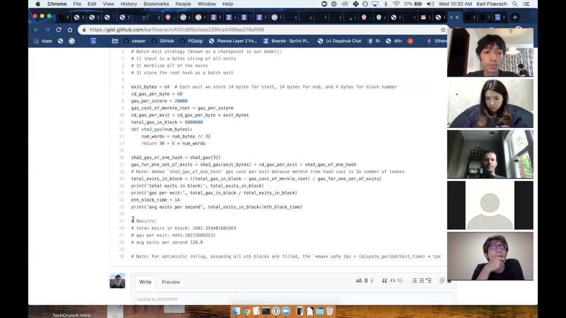Click the Leave a comment field
The image size is (566, 318).
click(x=293, y=299)
